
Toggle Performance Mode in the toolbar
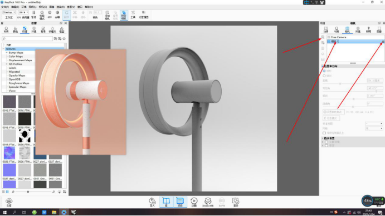coord(42,15)
